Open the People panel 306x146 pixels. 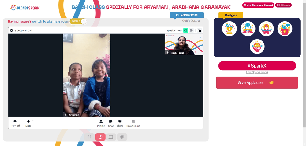101,123
